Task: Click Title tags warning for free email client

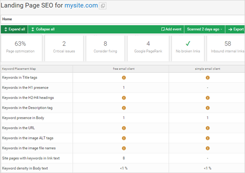Action: [124, 78]
